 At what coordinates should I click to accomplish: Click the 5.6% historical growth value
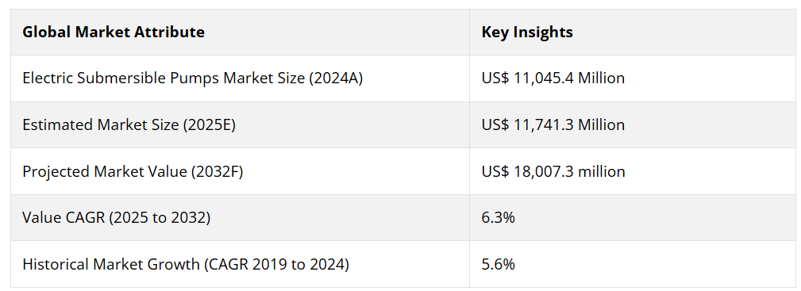[498, 265]
